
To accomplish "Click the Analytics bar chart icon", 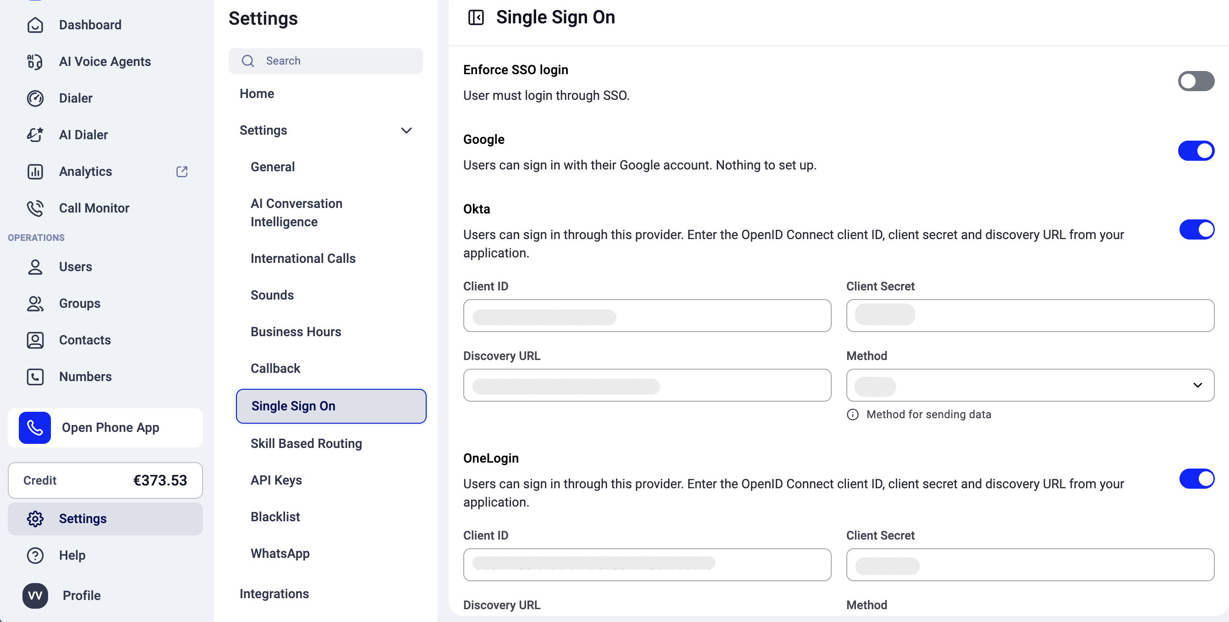I will [x=35, y=172].
